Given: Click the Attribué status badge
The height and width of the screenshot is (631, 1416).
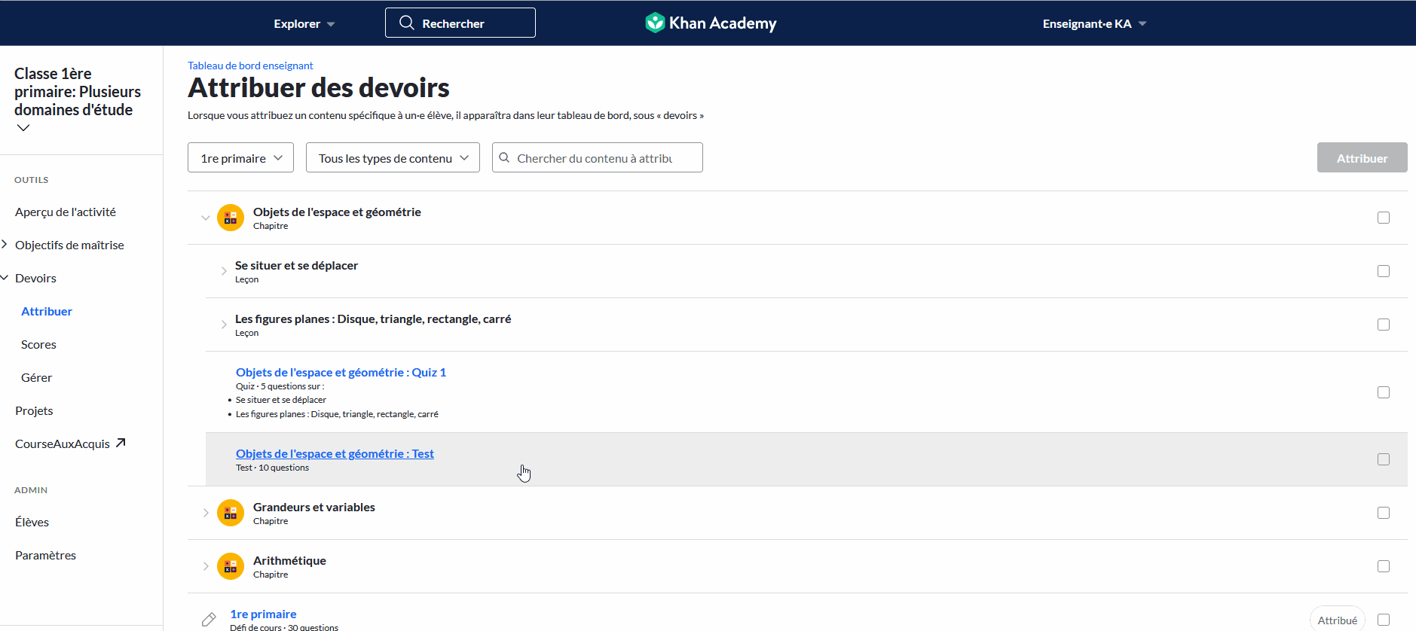Looking at the screenshot, I should point(1338,620).
